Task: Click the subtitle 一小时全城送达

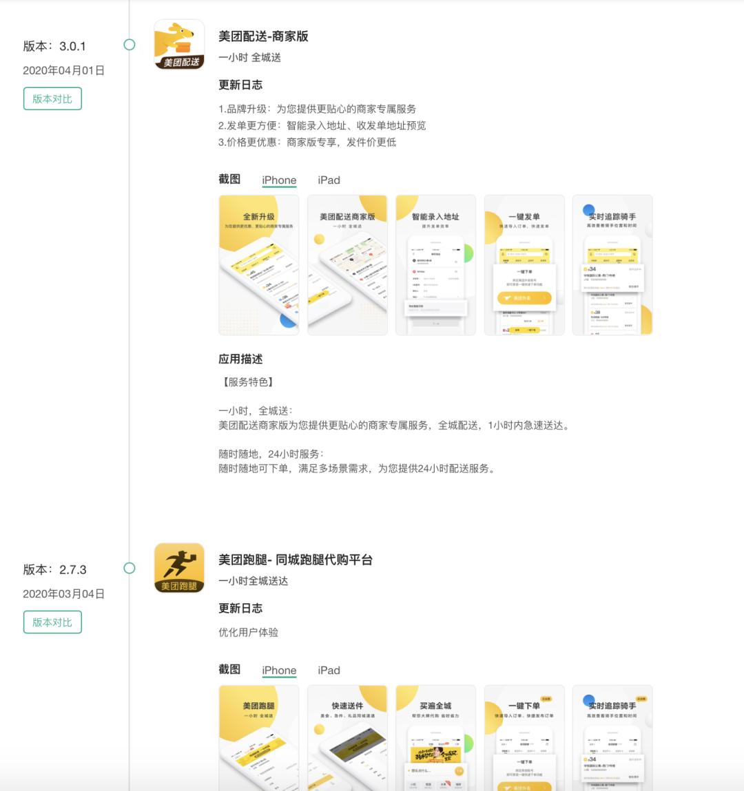Action: pos(254,581)
